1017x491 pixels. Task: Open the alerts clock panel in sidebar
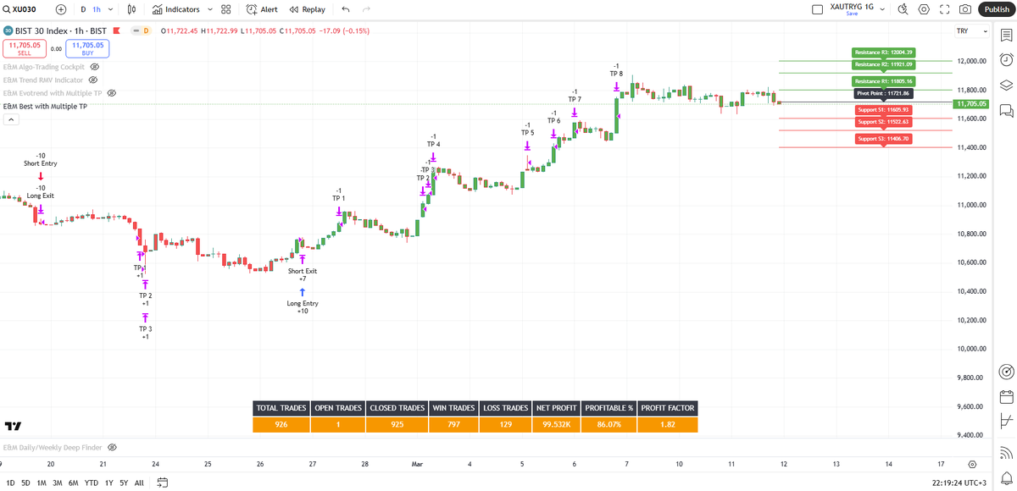click(x=1006, y=59)
